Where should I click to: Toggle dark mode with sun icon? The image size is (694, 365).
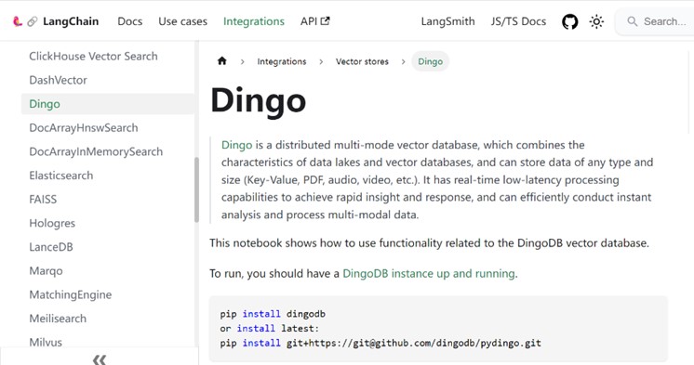596,21
